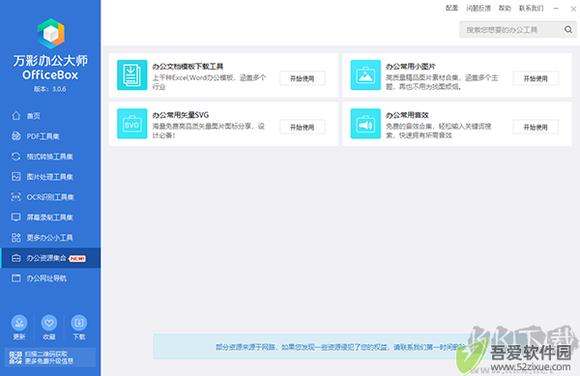Click the 办公资源集合 briefcase icon
The width and height of the screenshot is (580, 376).
pyautogui.click(x=15, y=258)
